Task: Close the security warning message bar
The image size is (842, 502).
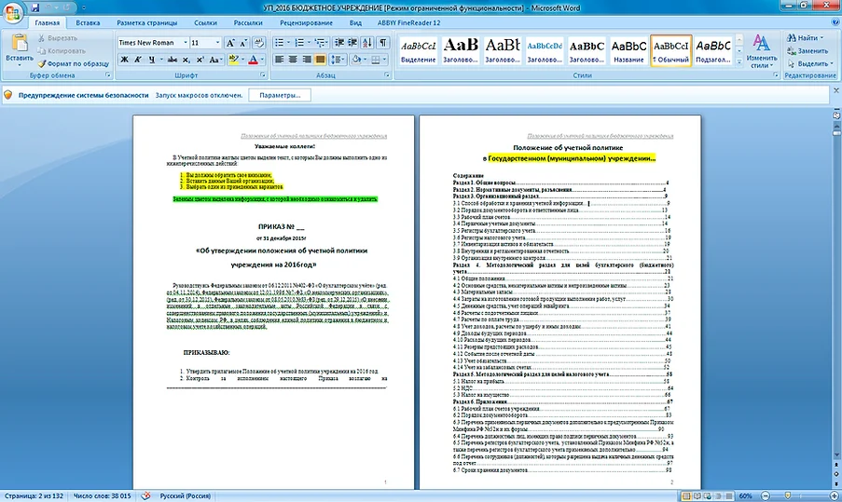Action: [836, 90]
